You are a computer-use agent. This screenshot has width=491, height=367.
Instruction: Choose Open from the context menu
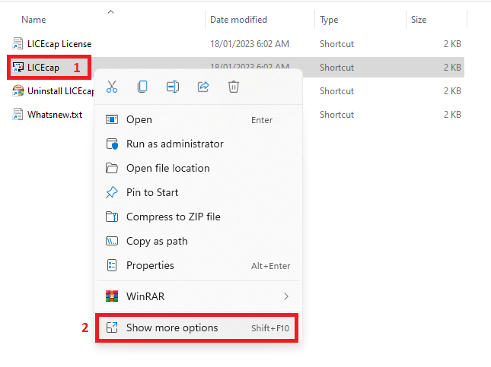pos(199,120)
